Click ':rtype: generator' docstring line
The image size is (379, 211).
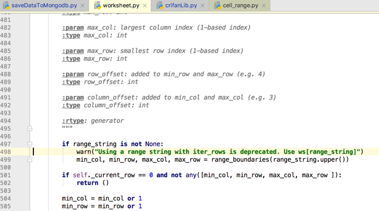(93, 121)
